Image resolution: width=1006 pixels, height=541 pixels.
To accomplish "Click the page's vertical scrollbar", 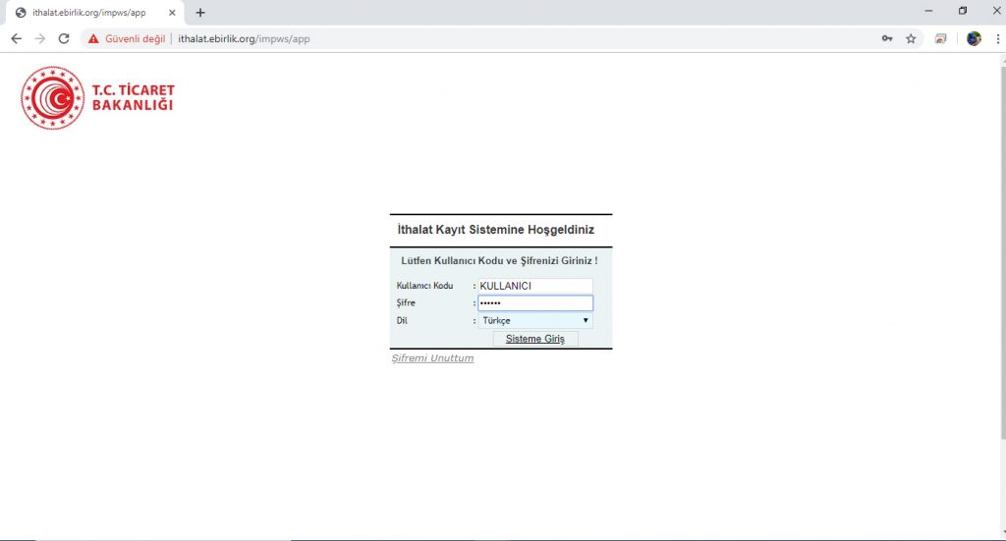I will [1001, 245].
